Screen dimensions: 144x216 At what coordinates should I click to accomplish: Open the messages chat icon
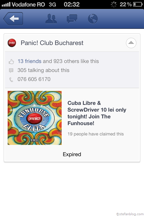72,19
